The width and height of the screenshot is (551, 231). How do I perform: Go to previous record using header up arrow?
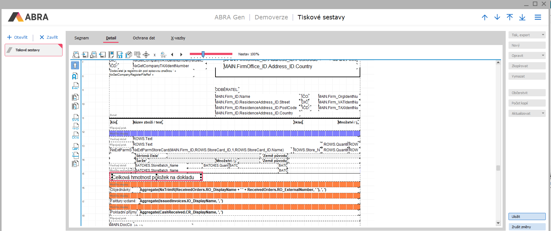[x=485, y=18]
